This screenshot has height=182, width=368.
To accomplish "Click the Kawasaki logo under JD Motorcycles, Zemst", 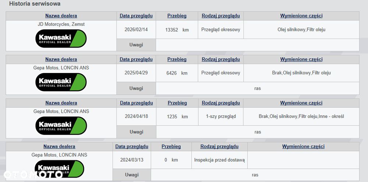I will [x=61, y=39].
